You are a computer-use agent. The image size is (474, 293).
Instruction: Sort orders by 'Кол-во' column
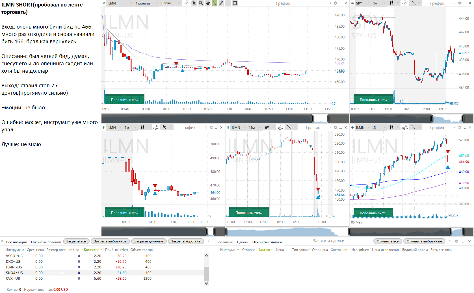[266, 250]
